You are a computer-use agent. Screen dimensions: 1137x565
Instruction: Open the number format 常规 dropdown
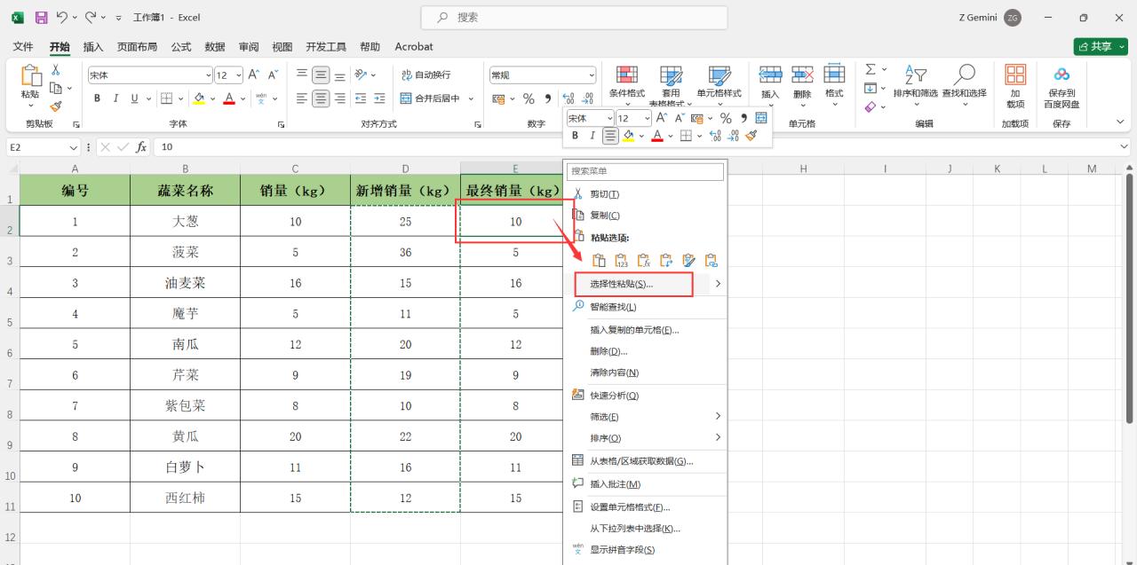[592, 75]
